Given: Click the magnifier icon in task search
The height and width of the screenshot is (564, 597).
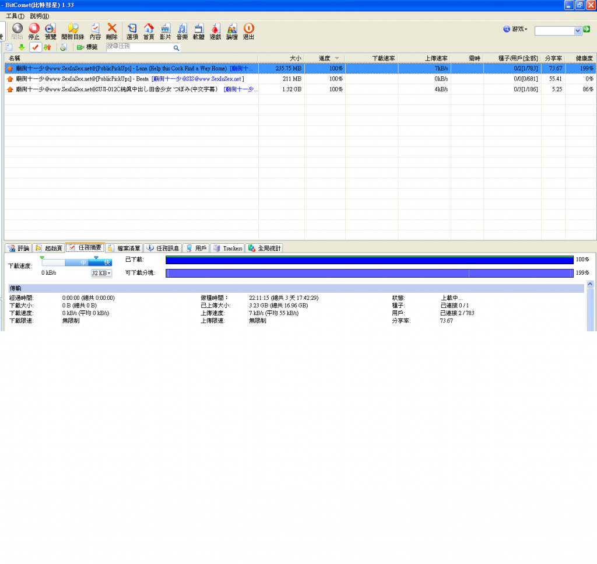Looking at the screenshot, I should point(176,48).
